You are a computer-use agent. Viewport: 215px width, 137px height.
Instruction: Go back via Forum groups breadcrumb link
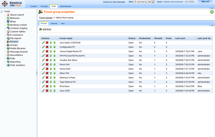tap(46, 18)
